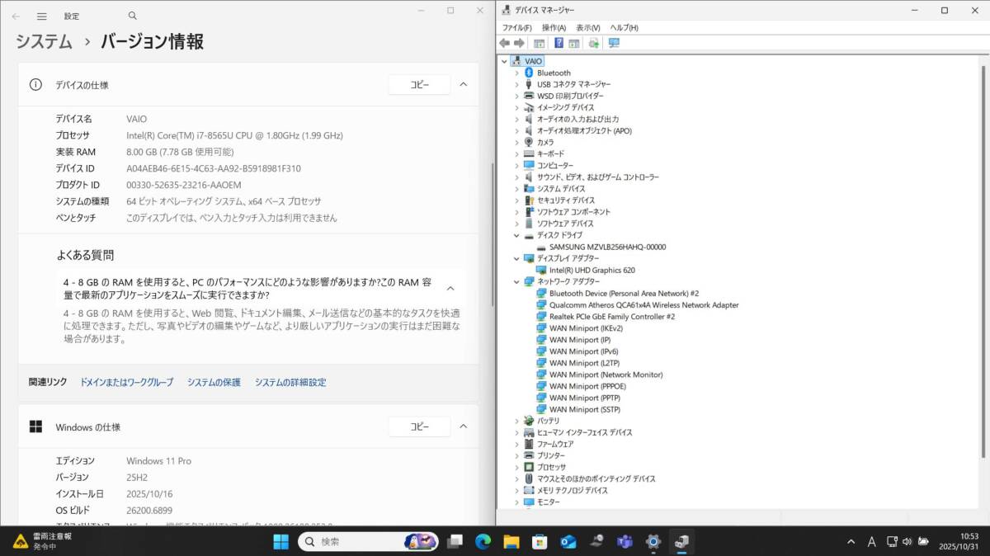The width and height of the screenshot is (990, 556).
Task: Select WAN Miniport (PPPOE) adapter
Action: click(589, 386)
